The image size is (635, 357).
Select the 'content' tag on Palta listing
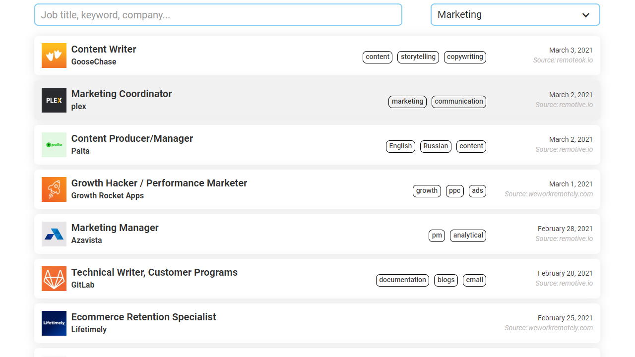(x=471, y=146)
